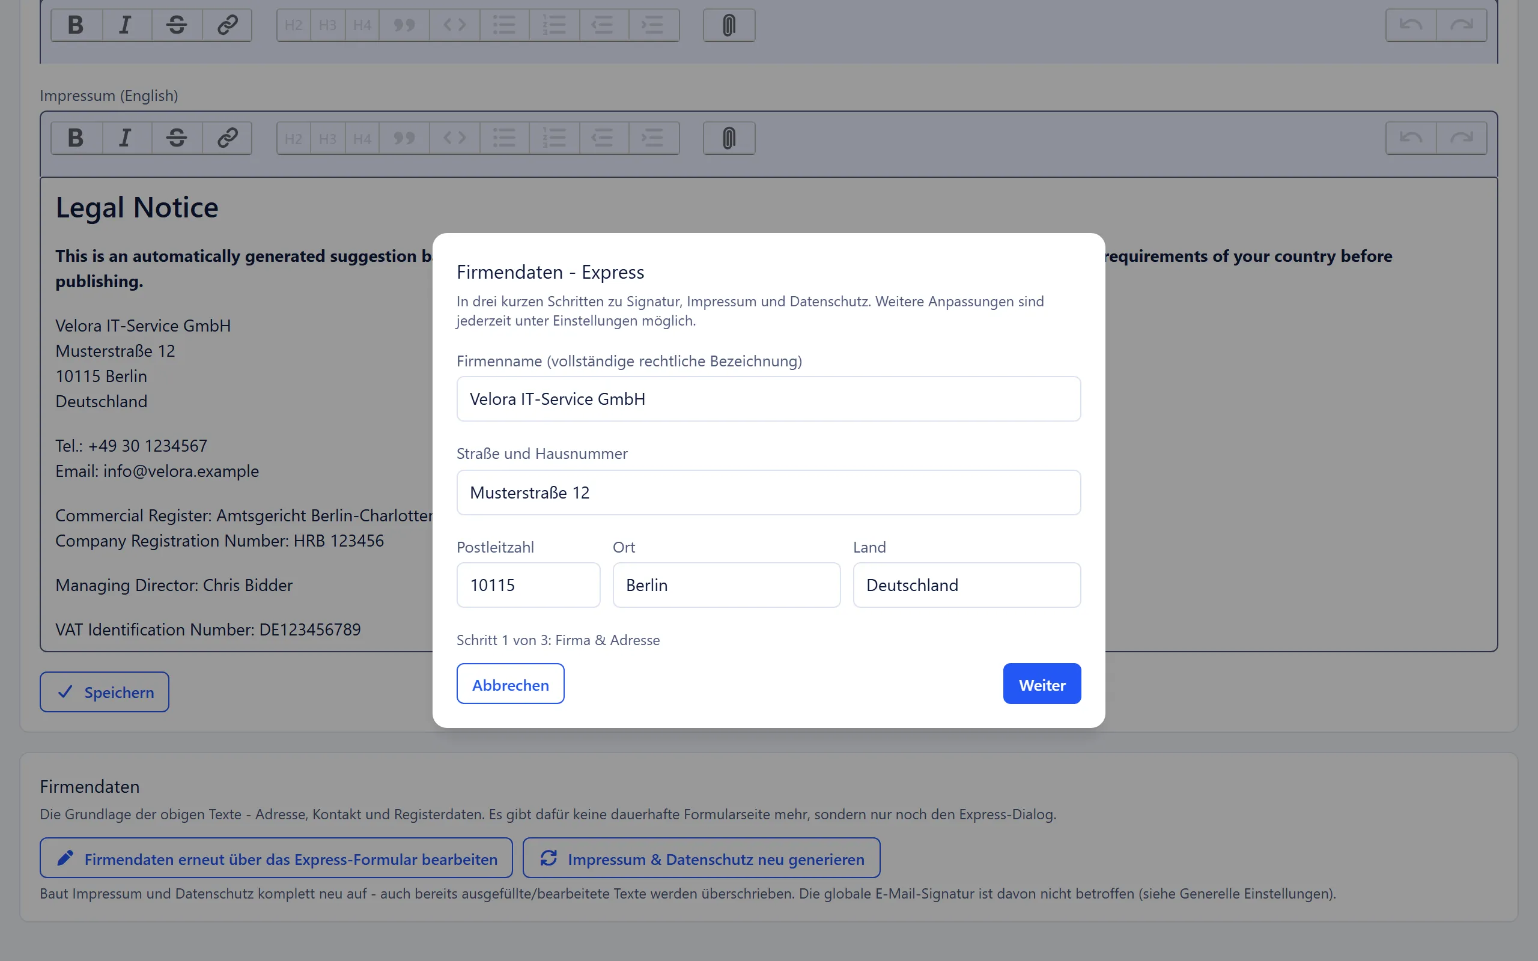The height and width of the screenshot is (961, 1538).
Task: Insert bullet list in the upper editor toolbar
Action: click(505, 25)
